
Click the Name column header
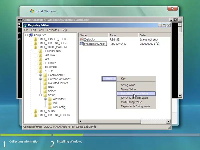pyautogui.click(x=93, y=35)
